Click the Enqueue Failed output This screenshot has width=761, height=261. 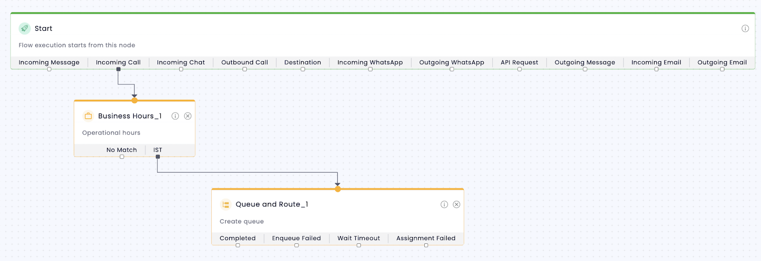[296, 238]
